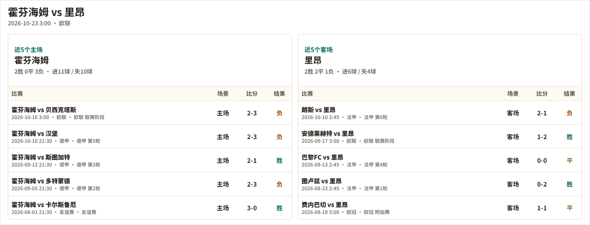Click the details 2026-09-17 3:00 欧联 联赛阶段
Image resolution: width=590 pixels, height=225 pixels.
[348, 141]
